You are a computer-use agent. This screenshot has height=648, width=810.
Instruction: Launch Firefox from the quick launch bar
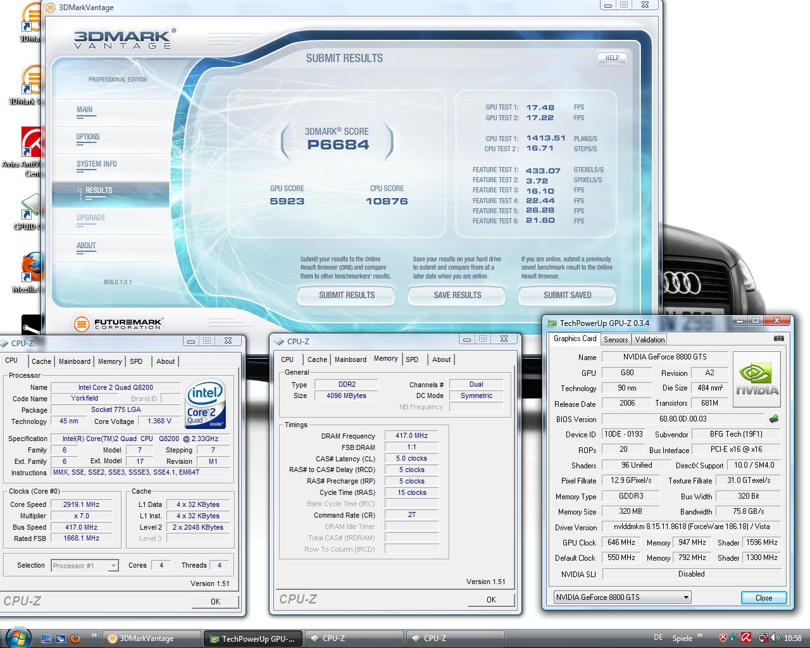[75, 639]
